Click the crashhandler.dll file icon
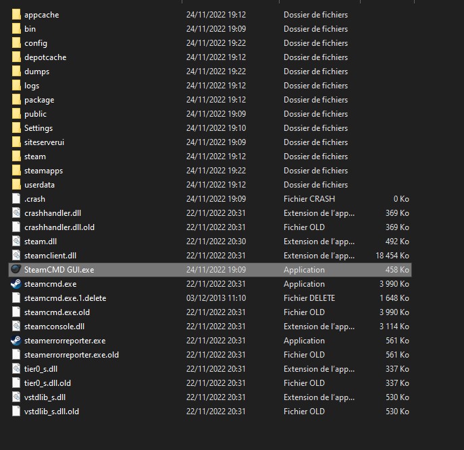 16,213
